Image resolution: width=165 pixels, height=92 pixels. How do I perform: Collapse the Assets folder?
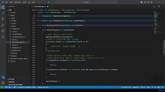[x=12, y=15]
